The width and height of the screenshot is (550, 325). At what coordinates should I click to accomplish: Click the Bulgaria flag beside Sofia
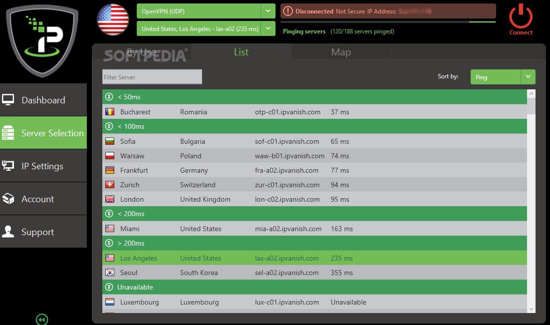(110, 141)
